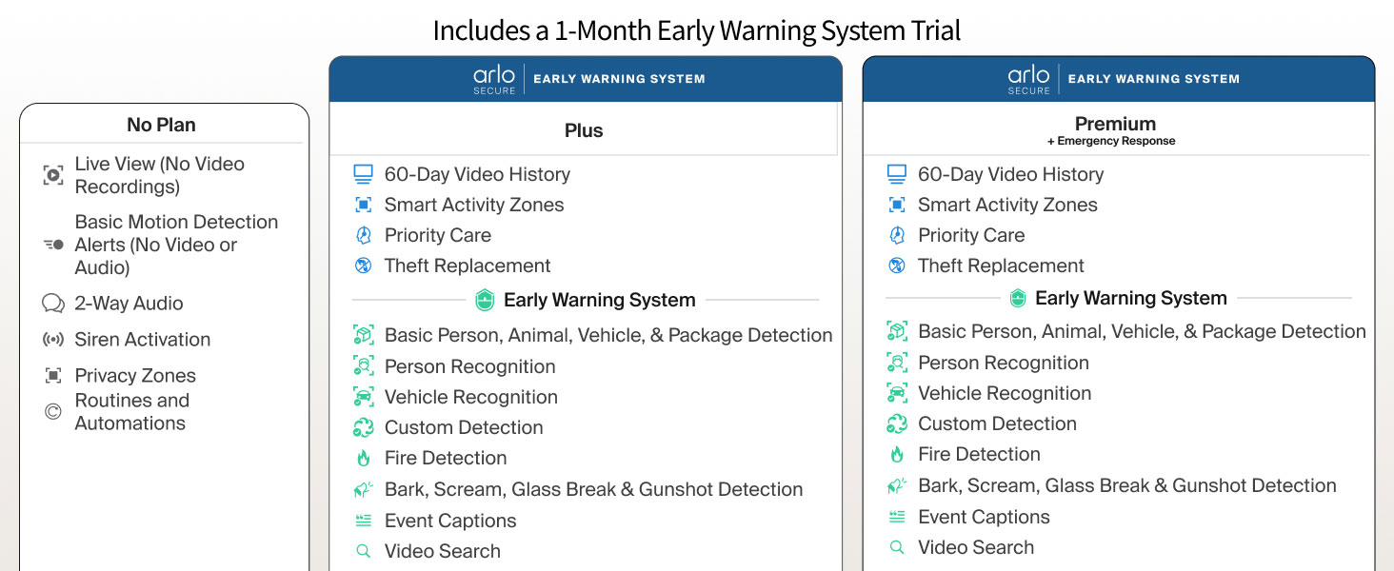Image resolution: width=1394 pixels, height=571 pixels.
Task: Click Plus plan Basic Person, Animal detection icon
Action: point(363,335)
